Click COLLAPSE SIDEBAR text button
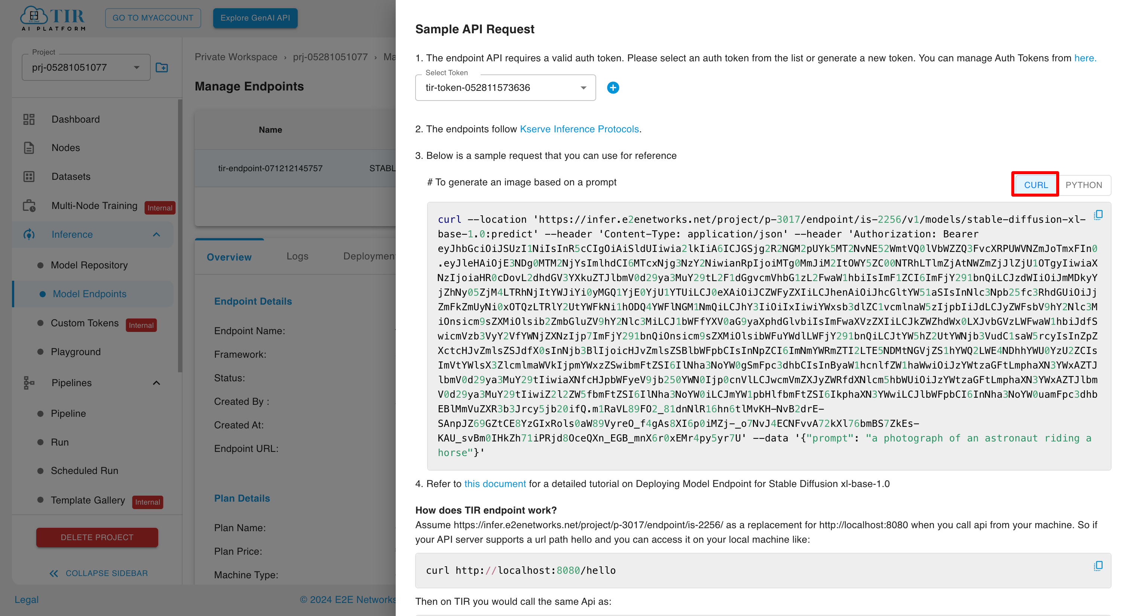Screen dimensions: 1131x616 (x=106, y=573)
